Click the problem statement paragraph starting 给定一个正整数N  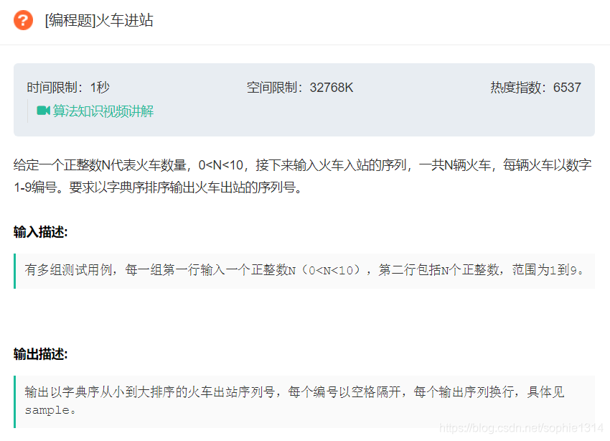(x=302, y=176)
